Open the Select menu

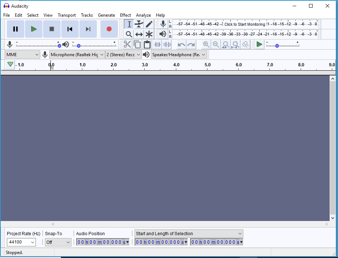click(33, 15)
